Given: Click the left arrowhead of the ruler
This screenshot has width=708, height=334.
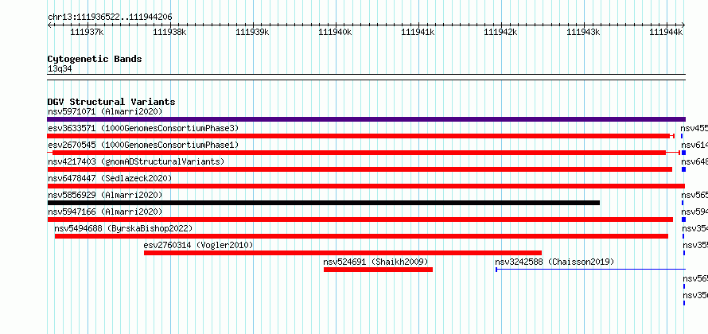Looking at the screenshot, I should coord(49,25).
